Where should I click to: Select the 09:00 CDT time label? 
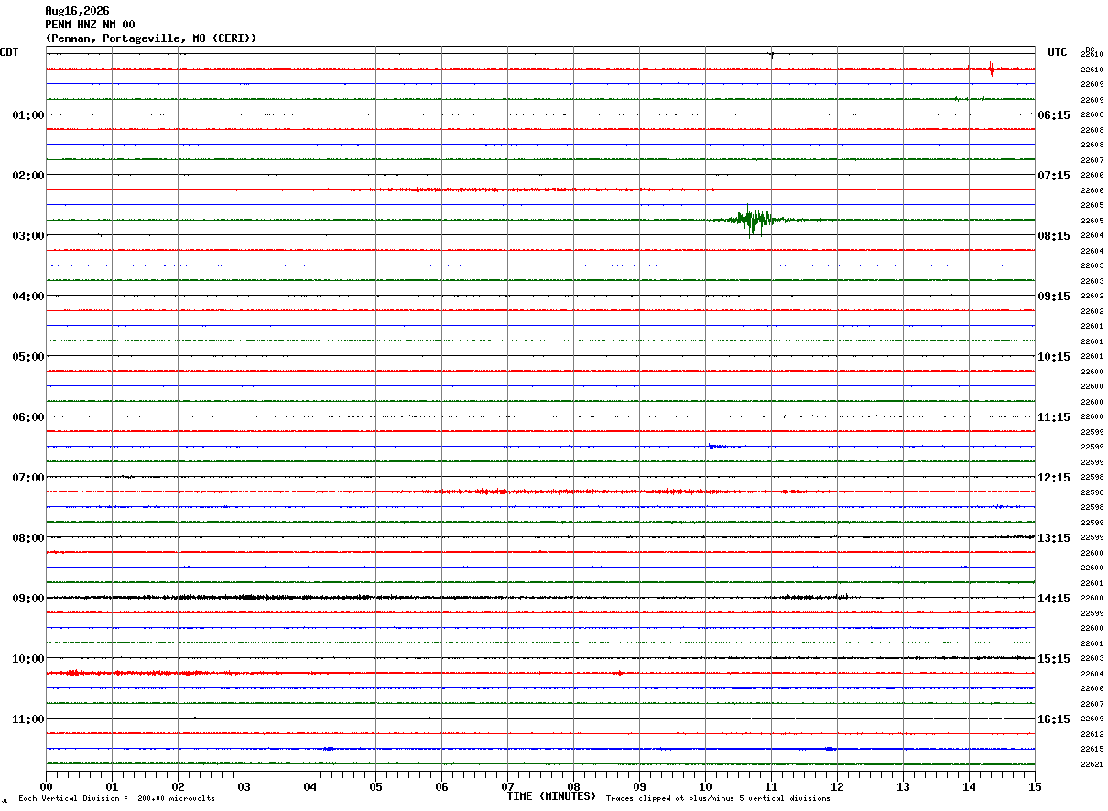[x=28, y=599]
